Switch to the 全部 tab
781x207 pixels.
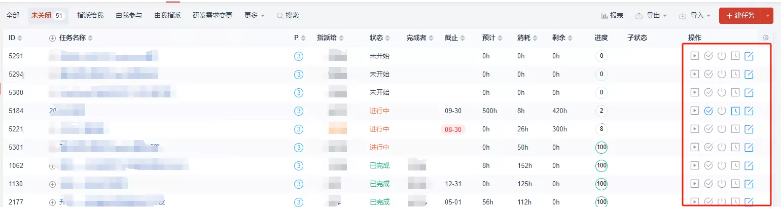click(13, 16)
